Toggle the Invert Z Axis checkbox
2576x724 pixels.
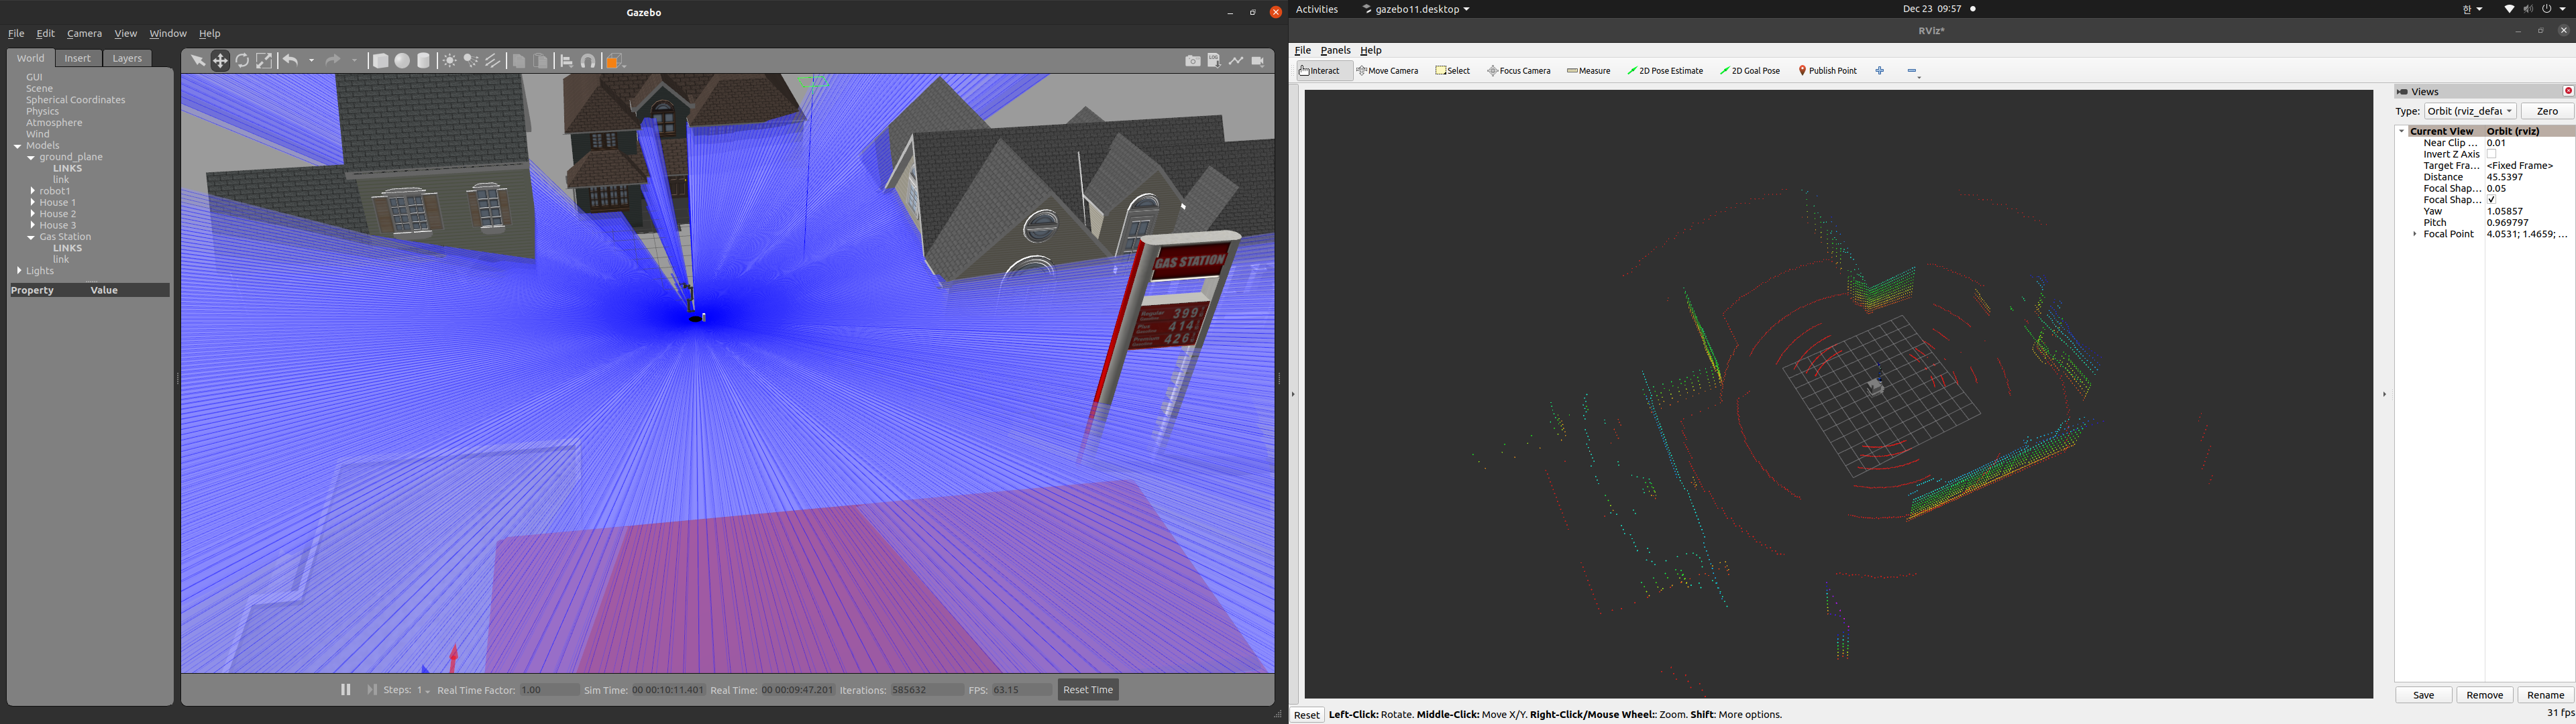(x=2492, y=155)
